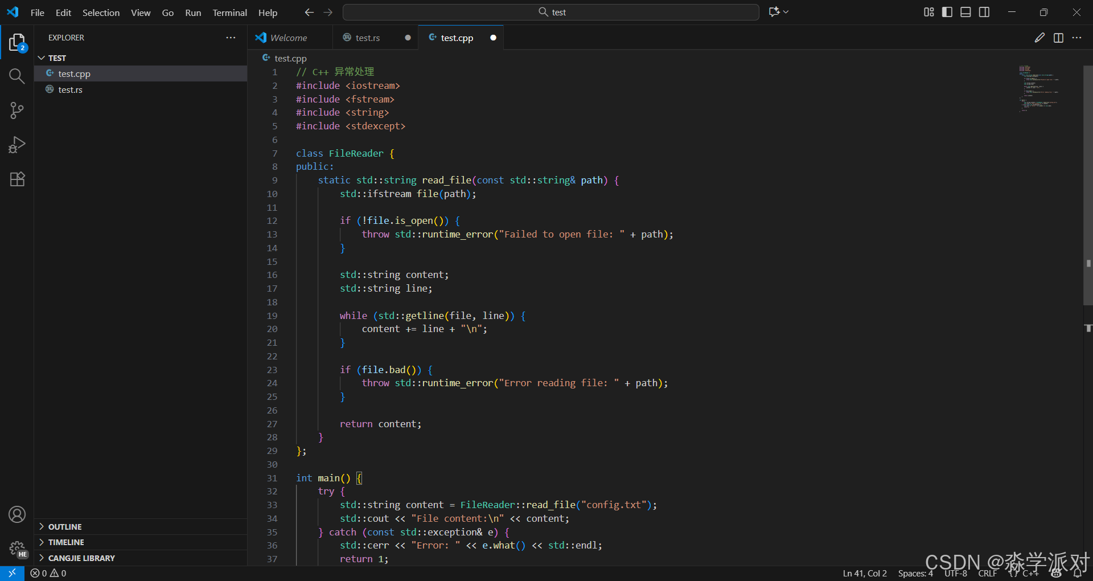Viewport: 1093px width, 581px height.
Task: Open the Go menu
Action: tap(167, 13)
